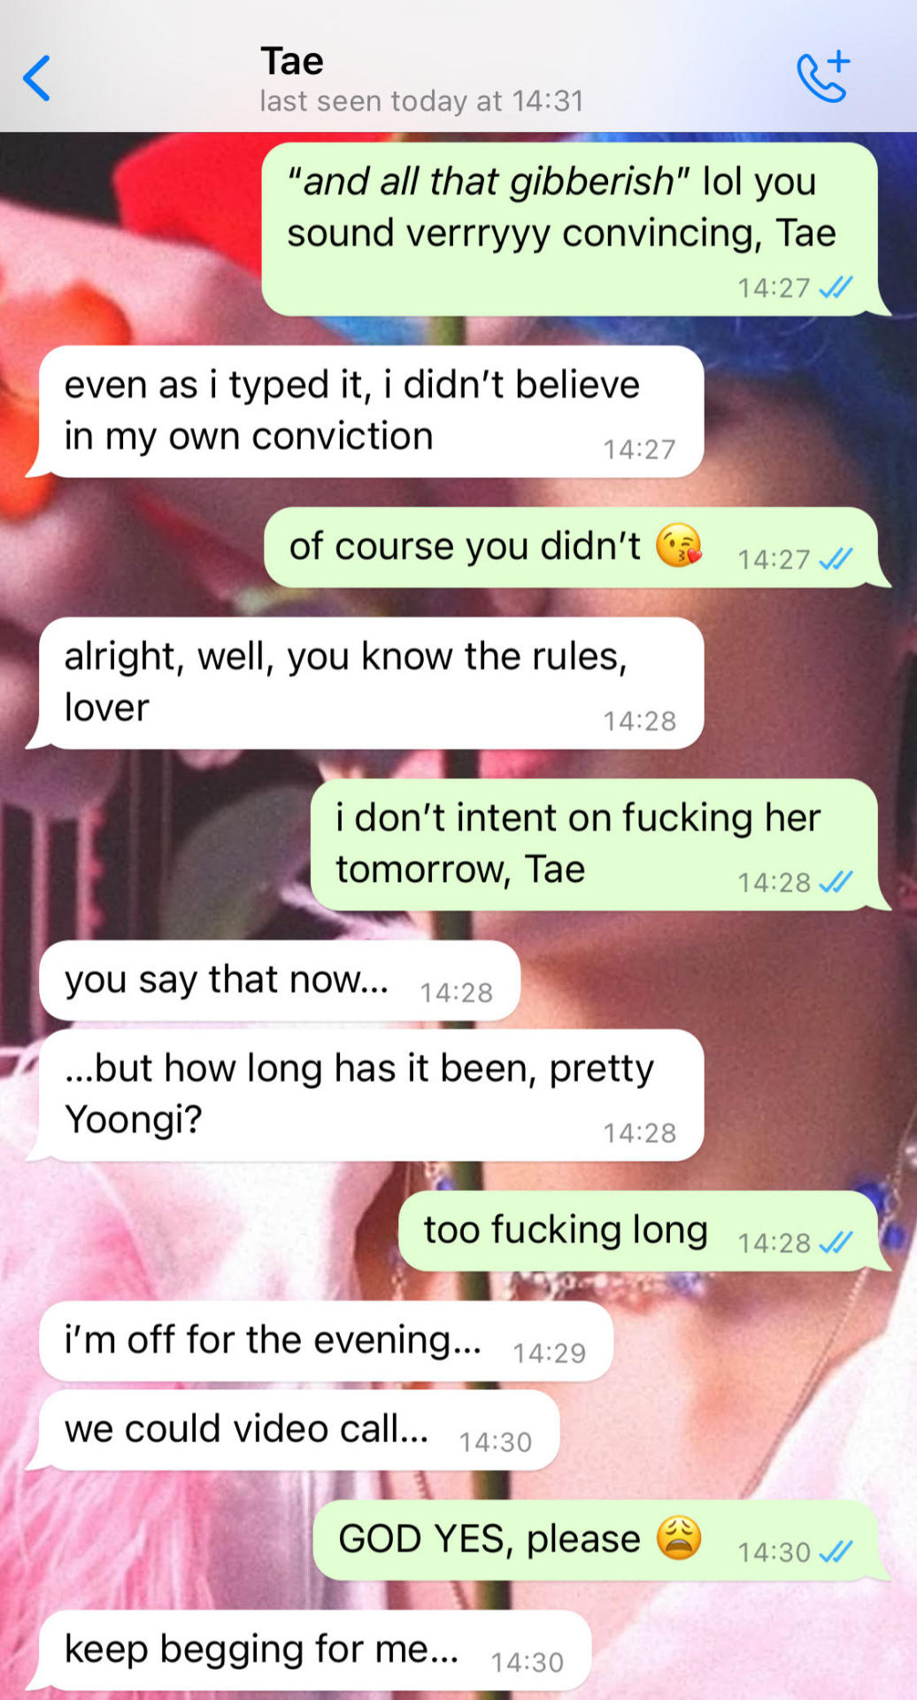Viewport: 917px width, 1700px height.
Task: Select 'even as i typed it' message
Action: pyautogui.click(x=372, y=412)
